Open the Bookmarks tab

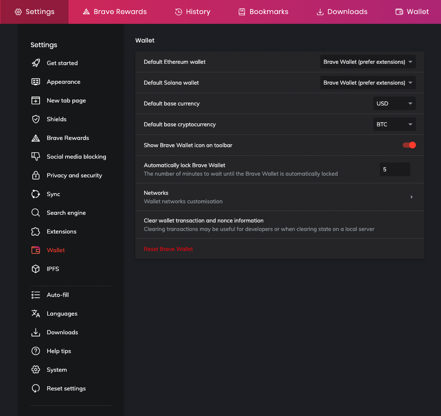tap(263, 12)
